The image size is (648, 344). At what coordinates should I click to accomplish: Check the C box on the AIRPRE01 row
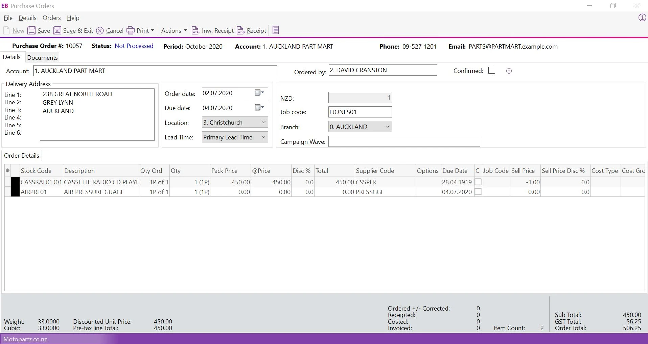[478, 191]
